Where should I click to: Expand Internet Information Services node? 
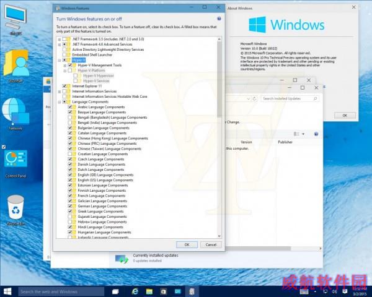click(60, 92)
